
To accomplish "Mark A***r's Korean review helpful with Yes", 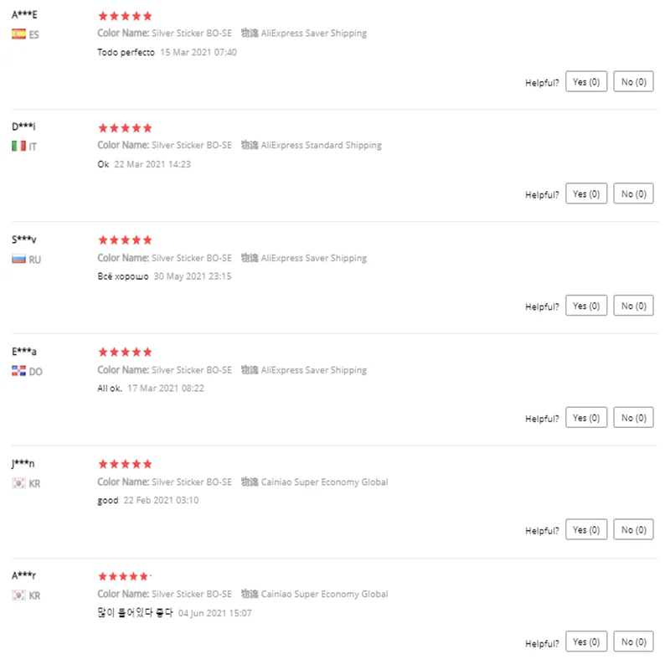I will (x=586, y=642).
